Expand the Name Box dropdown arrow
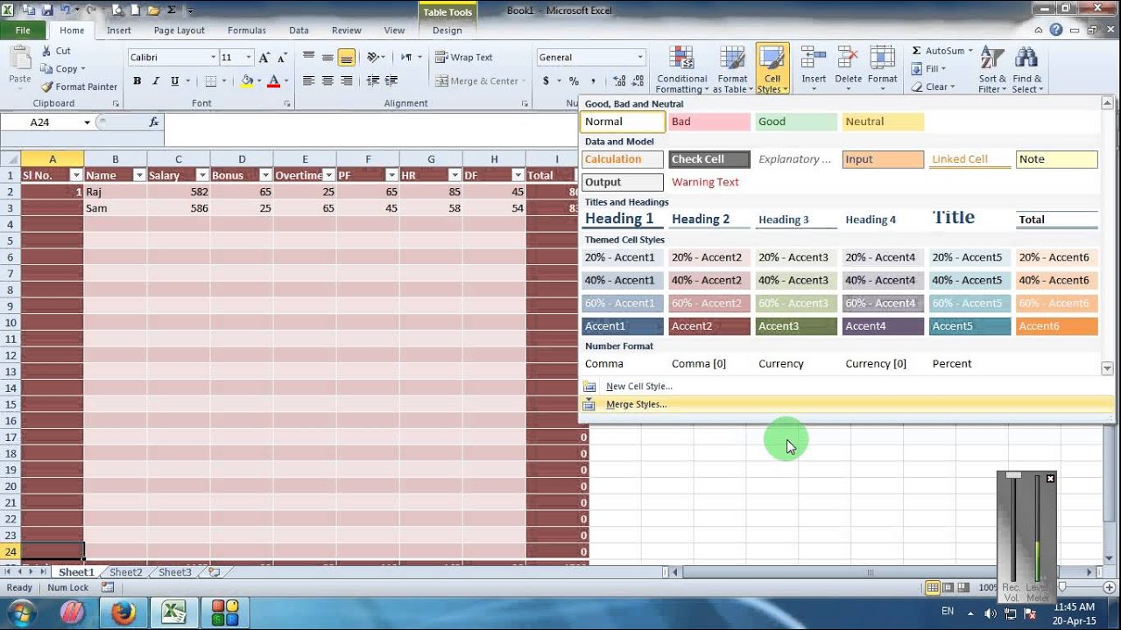 (87, 122)
